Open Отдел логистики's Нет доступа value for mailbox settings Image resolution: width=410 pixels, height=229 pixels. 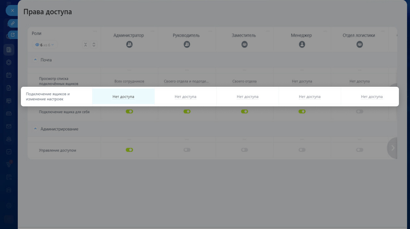coord(372,97)
